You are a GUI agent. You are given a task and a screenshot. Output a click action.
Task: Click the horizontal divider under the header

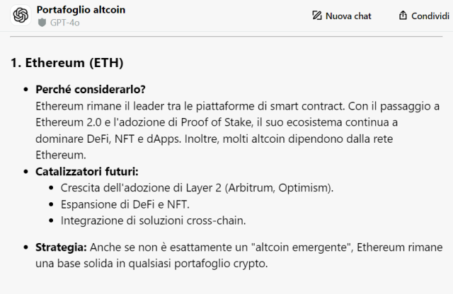coord(226,37)
